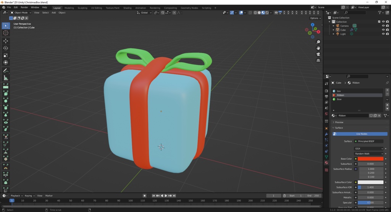Open the File menu
This screenshot has height=212, width=391.
[x=9, y=8]
